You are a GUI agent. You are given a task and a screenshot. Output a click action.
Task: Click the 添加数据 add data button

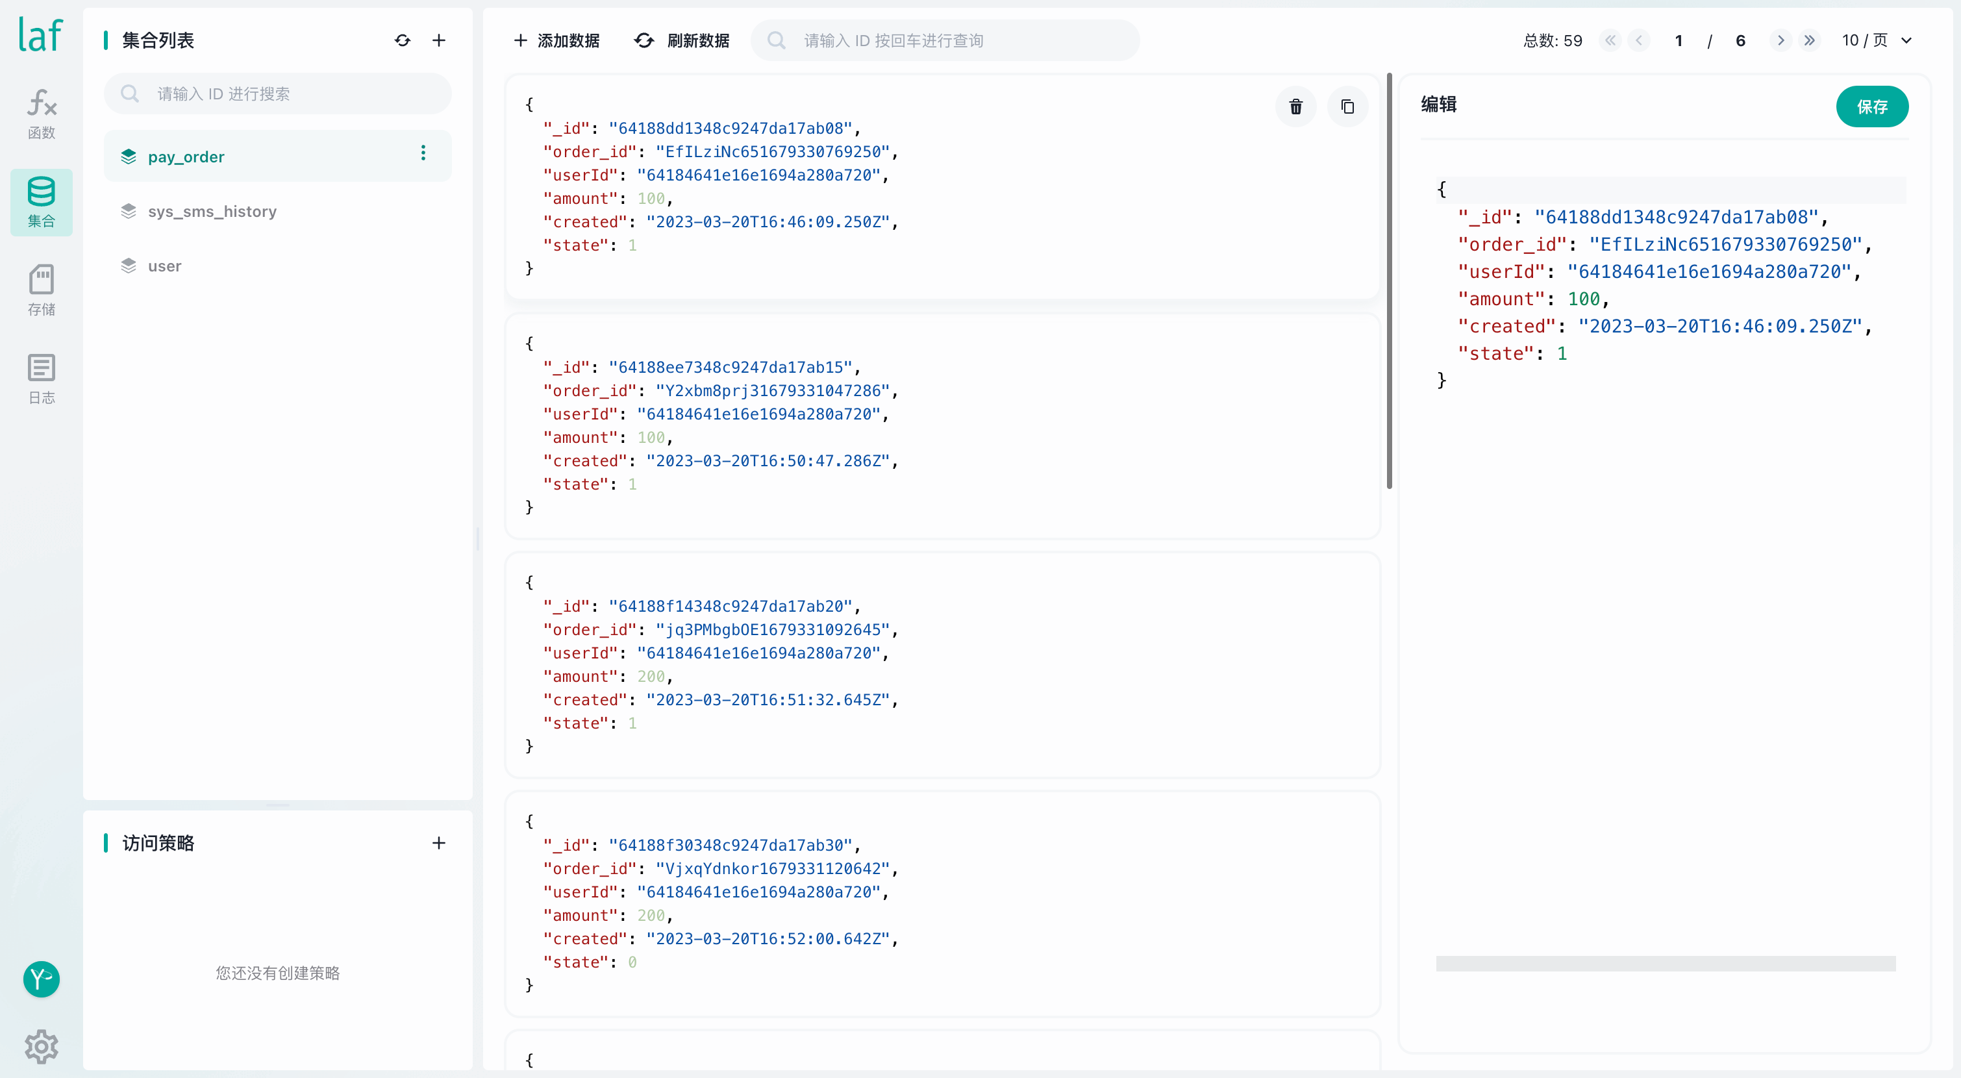tap(557, 40)
